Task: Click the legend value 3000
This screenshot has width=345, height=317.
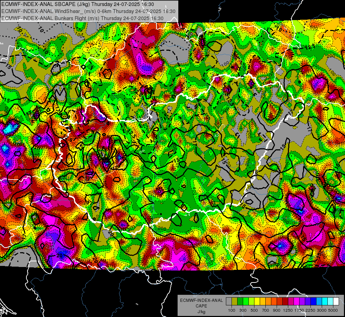Action: point(322,310)
